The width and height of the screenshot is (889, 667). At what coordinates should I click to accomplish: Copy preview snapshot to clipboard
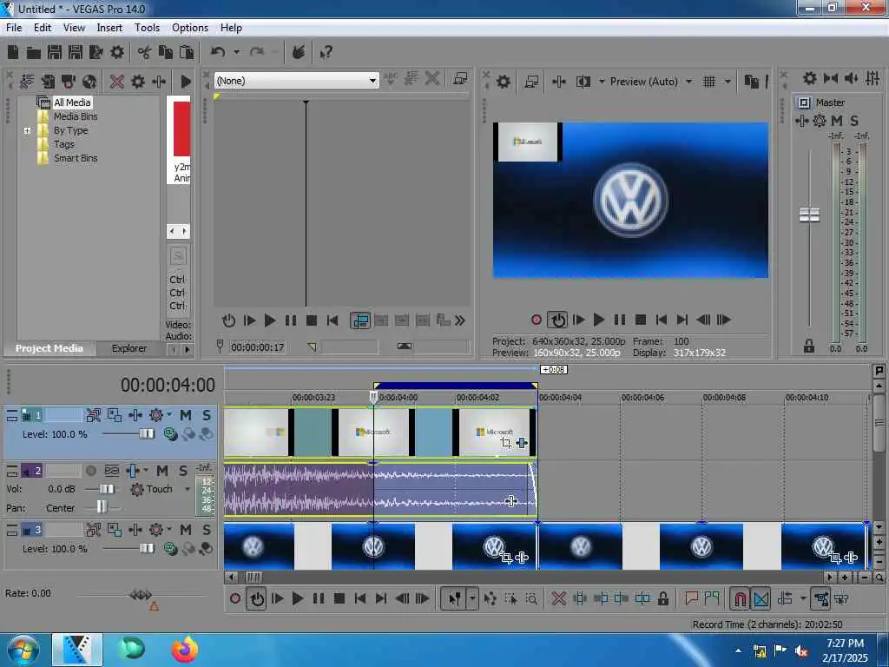[x=751, y=82]
